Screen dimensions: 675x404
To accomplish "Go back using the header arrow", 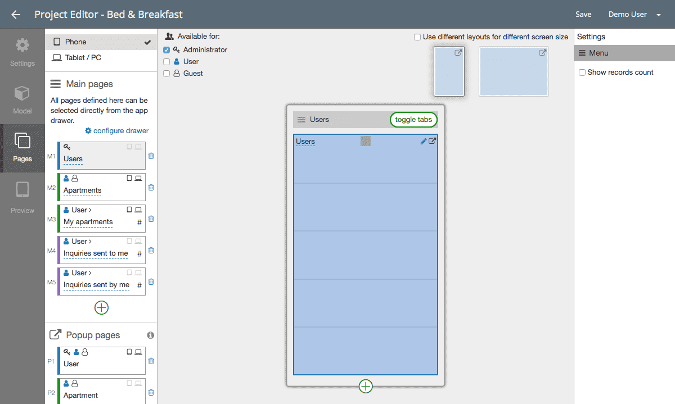I will click(16, 15).
